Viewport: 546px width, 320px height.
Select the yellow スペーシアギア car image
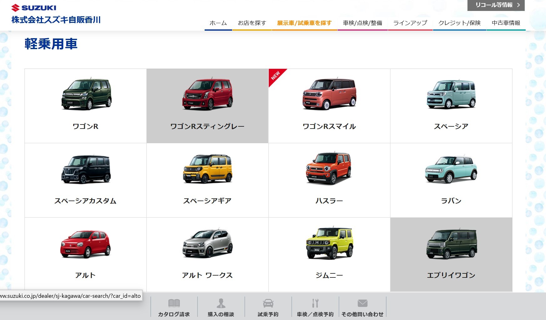(x=208, y=169)
